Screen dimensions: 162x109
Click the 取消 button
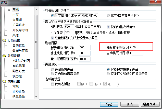(x=130, y=104)
